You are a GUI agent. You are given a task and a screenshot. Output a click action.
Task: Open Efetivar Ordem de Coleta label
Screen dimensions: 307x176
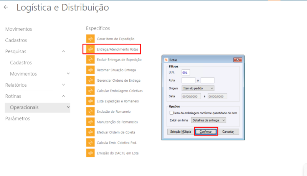click(116, 132)
